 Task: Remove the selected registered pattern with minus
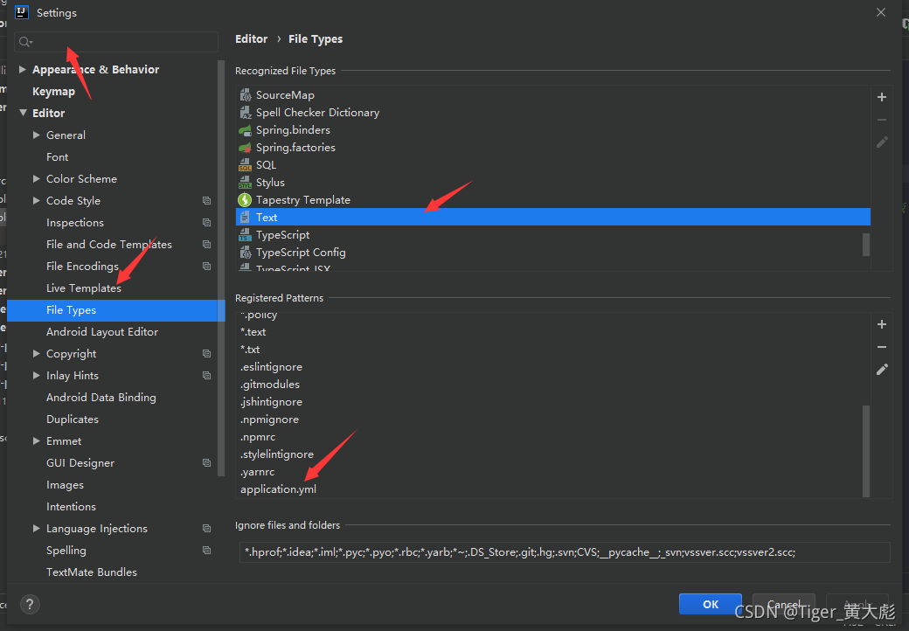tap(882, 347)
